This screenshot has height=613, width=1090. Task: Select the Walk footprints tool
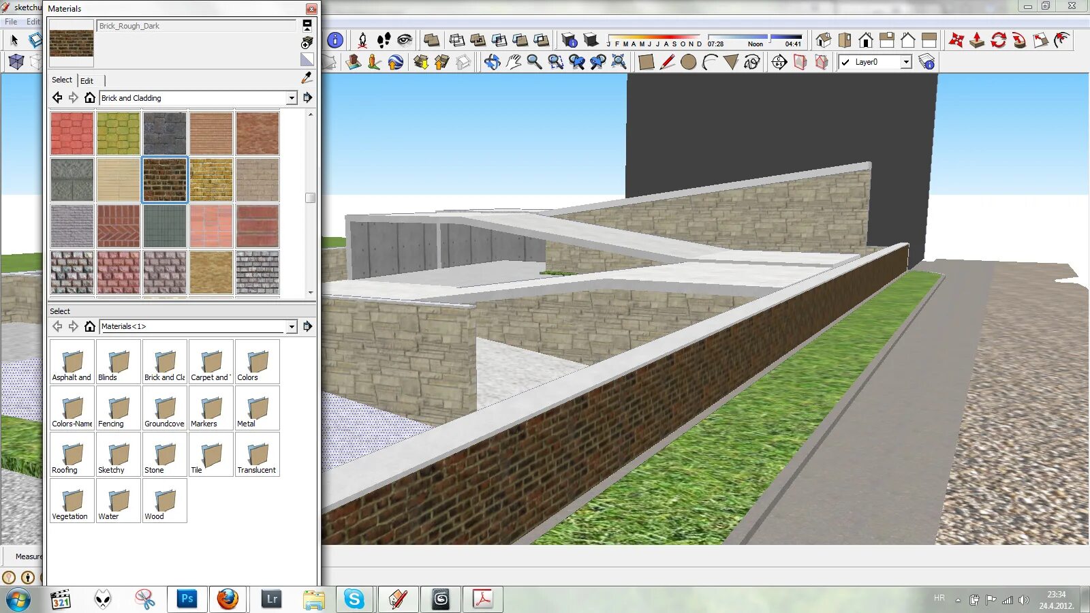[x=384, y=40]
